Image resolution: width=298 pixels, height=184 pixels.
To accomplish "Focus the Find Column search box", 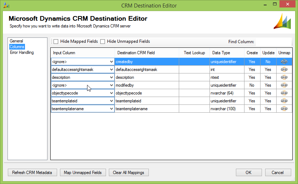I will 274,42.
